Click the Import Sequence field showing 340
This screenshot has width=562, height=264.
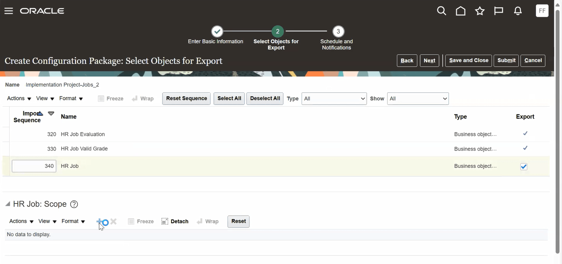34,166
